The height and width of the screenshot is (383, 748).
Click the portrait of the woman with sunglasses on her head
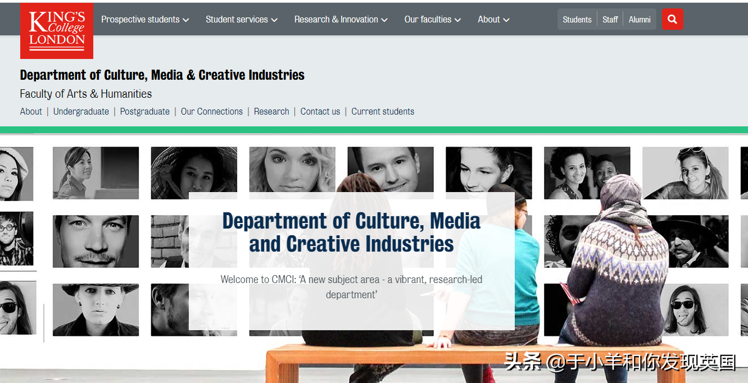(x=686, y=173)
